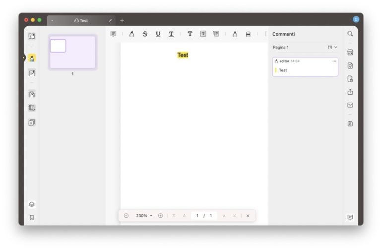The height and width of the screenshot is (250, 382).
Task: Select the Squiggly underline T tool
Action: [171, 34]
